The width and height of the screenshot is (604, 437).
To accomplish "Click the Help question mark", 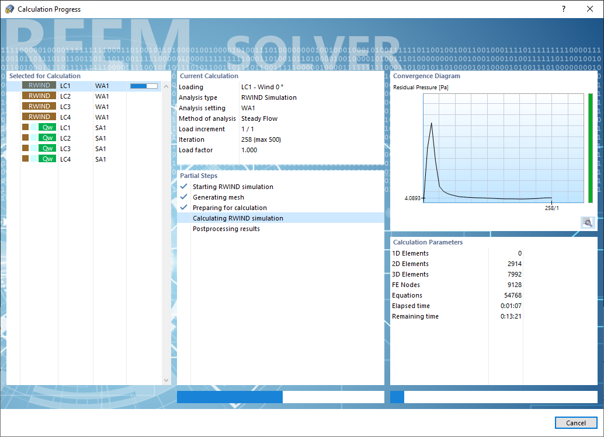I will coord(563,9).
